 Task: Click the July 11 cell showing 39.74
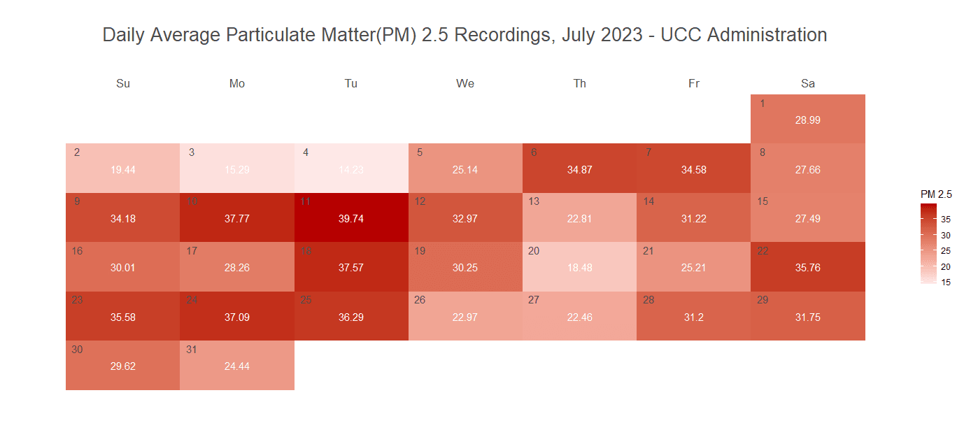click(x=351, y=217)
